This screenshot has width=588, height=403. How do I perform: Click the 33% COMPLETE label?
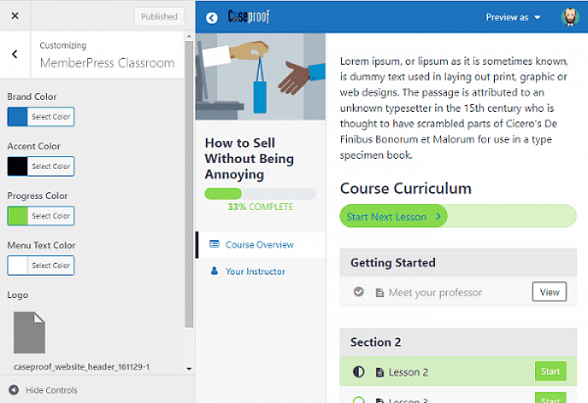[261, 207]
